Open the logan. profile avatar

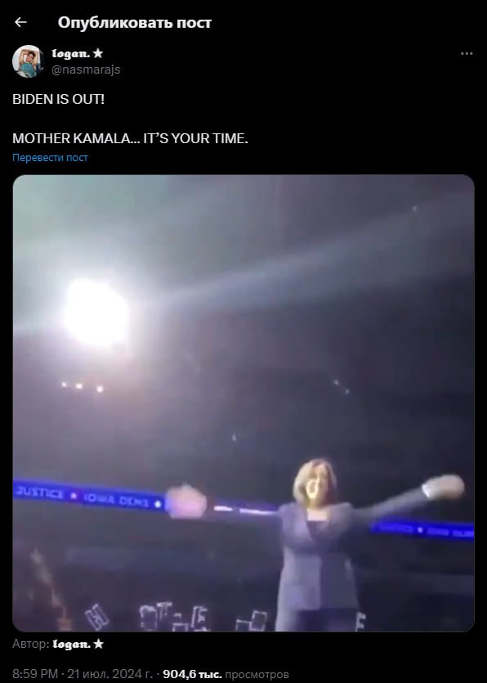coord(28,61)
